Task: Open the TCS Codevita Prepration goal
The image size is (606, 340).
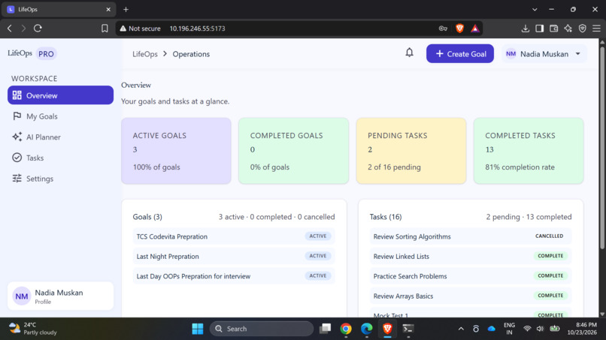Action: 234,236
